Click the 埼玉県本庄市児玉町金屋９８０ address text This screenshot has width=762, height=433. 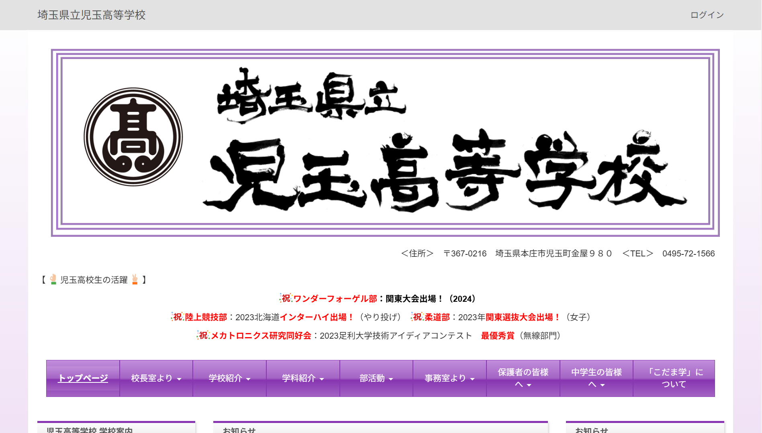tap(554, 254)
